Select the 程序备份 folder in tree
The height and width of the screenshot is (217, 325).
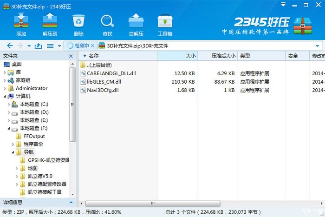33,144
